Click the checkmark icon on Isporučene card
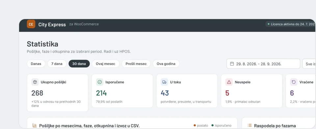The height and width of the screenshot is (129, 316). (99, 82)
